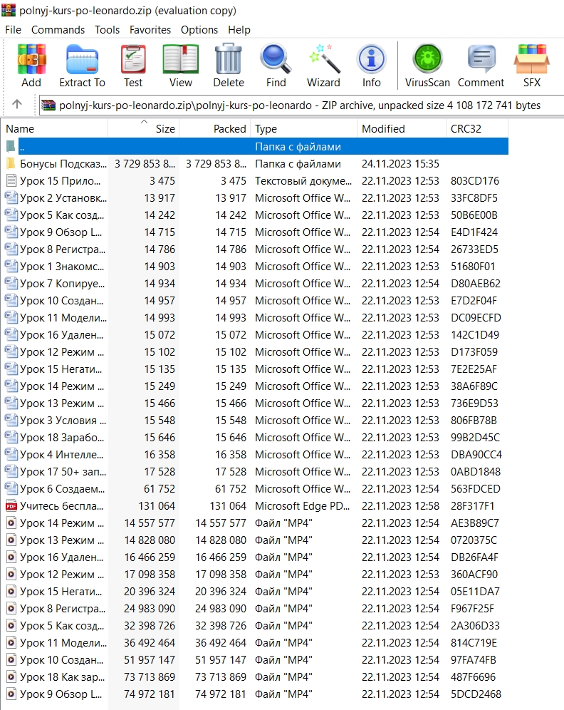Launch the Wizard wand tool

tap(323, 59)
